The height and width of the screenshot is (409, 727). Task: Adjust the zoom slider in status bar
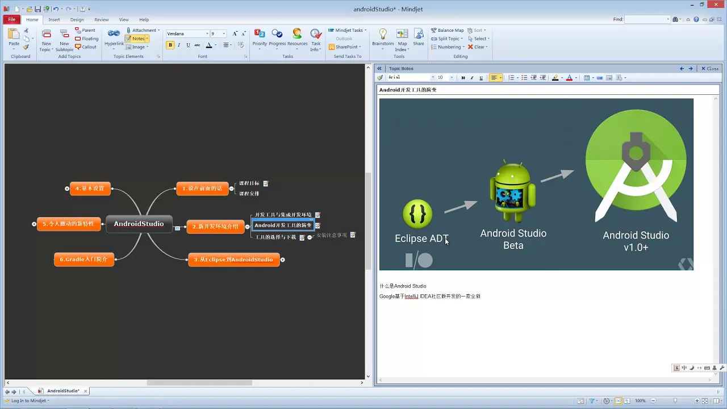point(675,400)
